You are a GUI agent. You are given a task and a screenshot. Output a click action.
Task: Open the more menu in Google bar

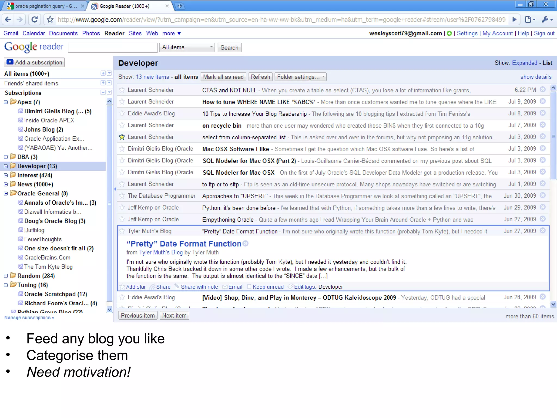coord(171,33)
